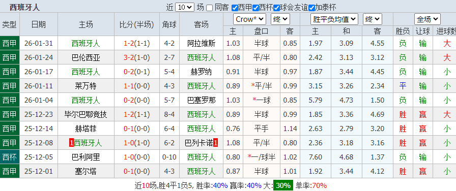Viewport: 456px width, 191px height.
Task: Click the 巴列卡诺 team link
Action: click(x=199, y=143)
